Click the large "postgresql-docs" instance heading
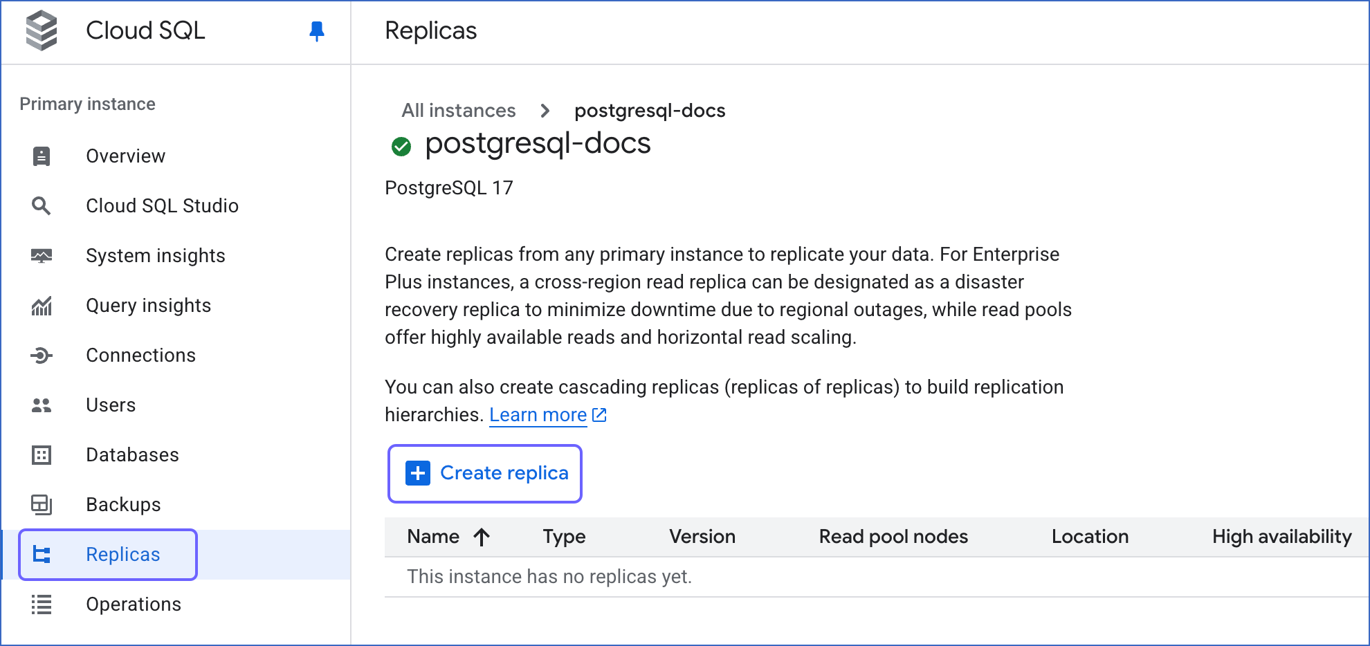This screenshot has height=646, width=1370. 538,144
